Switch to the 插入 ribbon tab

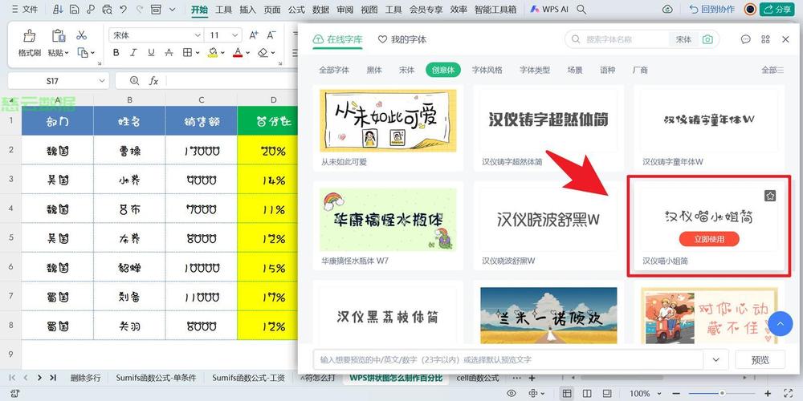coord(248,9)
